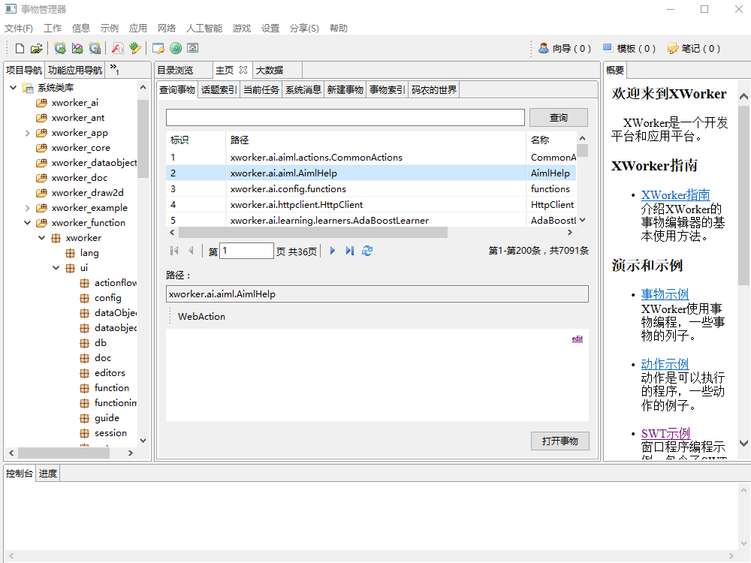Open the XWorker指南 link
Screen dimensions: 751x563
click(x=675, y=195)
